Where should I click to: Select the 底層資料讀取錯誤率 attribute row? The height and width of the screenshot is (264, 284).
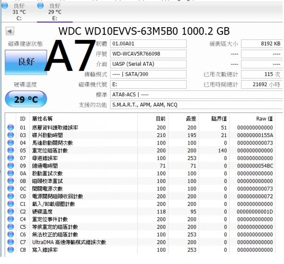pos(140,128)
